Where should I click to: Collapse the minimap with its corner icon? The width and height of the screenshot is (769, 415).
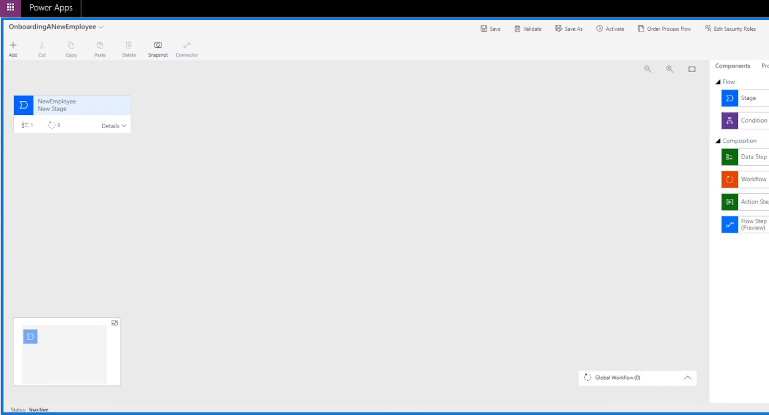(x=115, y=323)
